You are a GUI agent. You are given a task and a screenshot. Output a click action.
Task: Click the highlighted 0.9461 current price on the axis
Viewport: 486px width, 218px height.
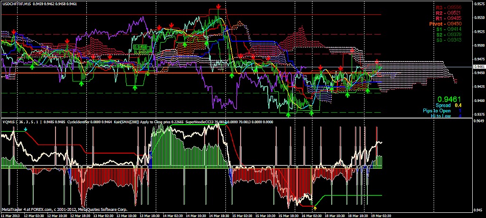479,66
